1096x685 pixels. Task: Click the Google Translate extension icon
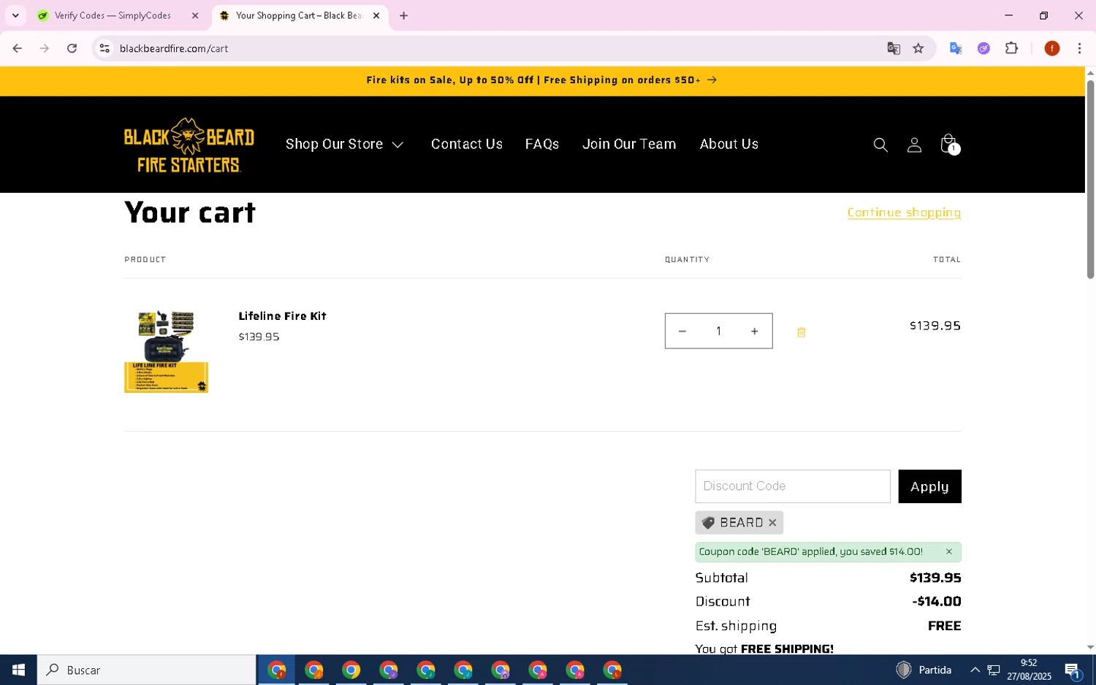[956, 48]
